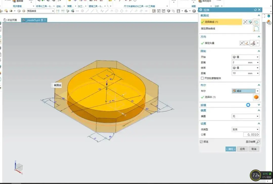The height and width of the screenshot is (184, 273).
Task: Click the 指定矢量 selection row
Action: (x=220, y=43)
